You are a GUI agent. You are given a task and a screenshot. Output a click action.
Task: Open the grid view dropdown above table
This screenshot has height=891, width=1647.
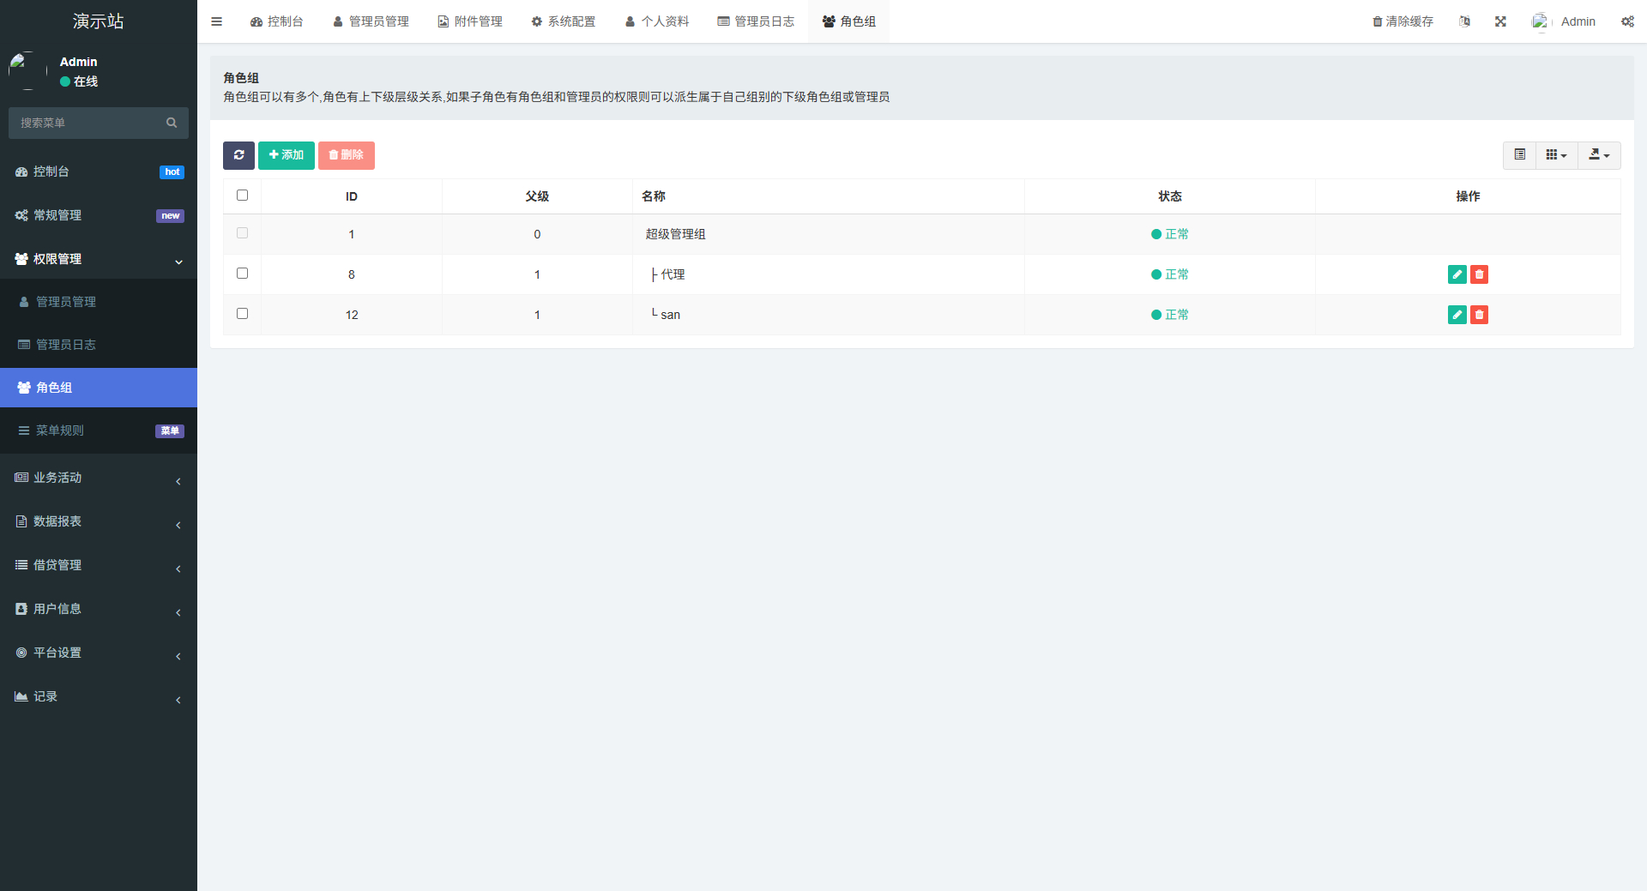1555,155
